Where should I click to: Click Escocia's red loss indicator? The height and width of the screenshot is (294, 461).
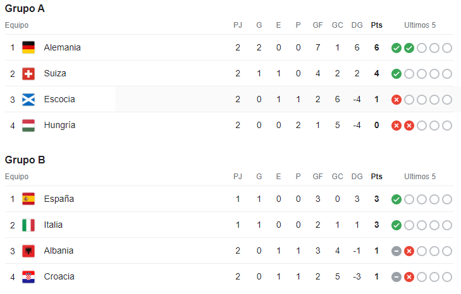(x=396, y=100)
